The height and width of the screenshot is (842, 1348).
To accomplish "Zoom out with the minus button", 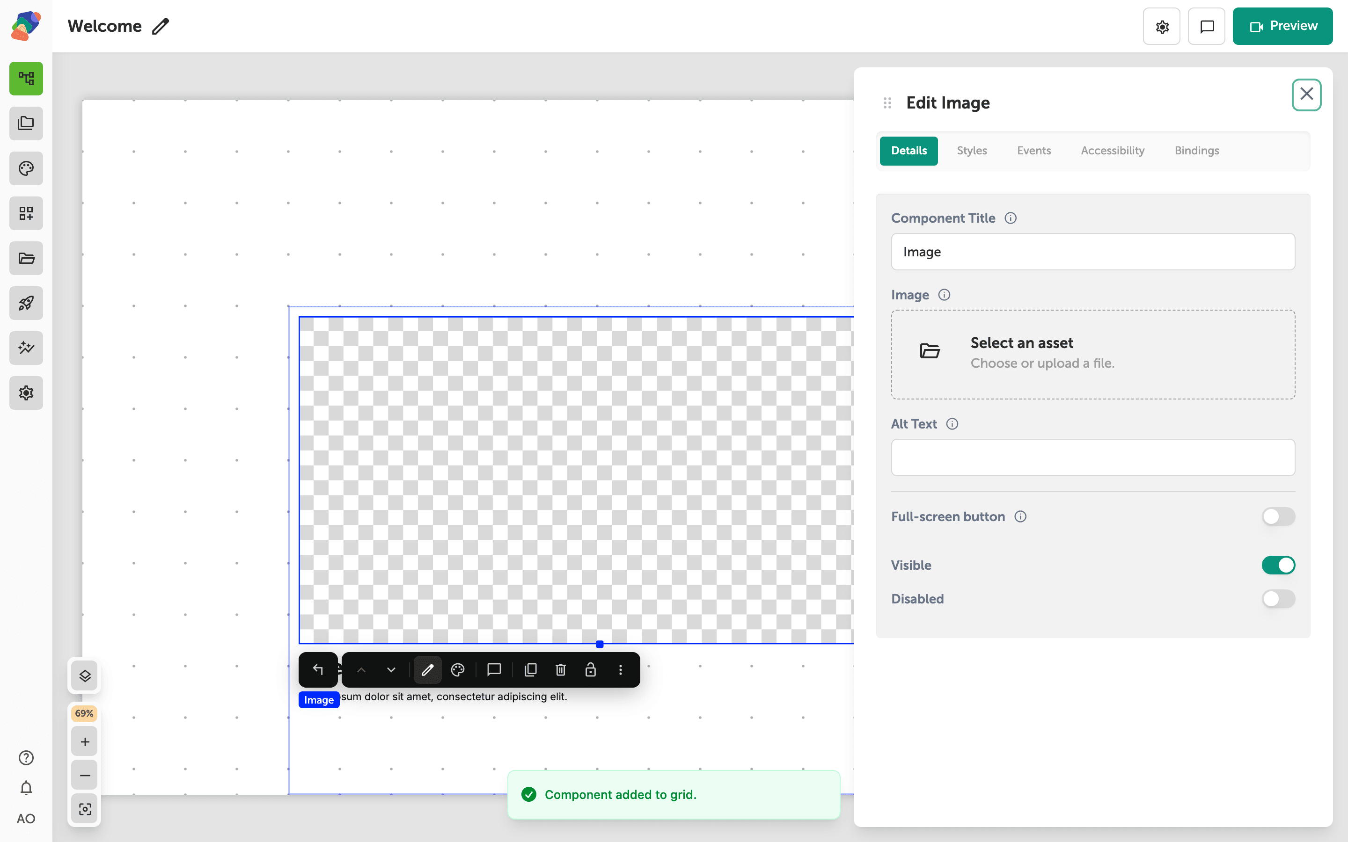I will 85,775.
